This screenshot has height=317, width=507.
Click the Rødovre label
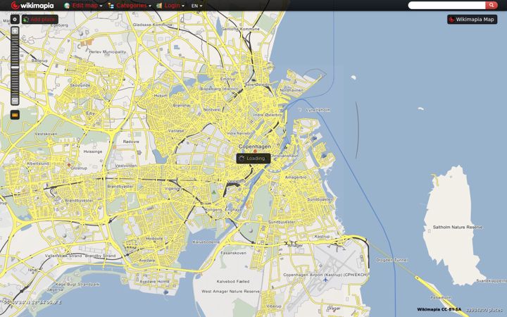(131, 142)
